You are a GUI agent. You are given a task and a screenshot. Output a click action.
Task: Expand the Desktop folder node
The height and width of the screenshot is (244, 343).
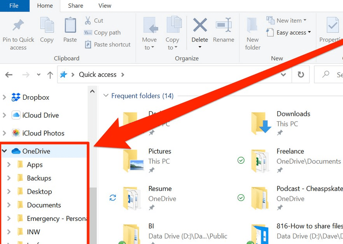coord(9,192)
